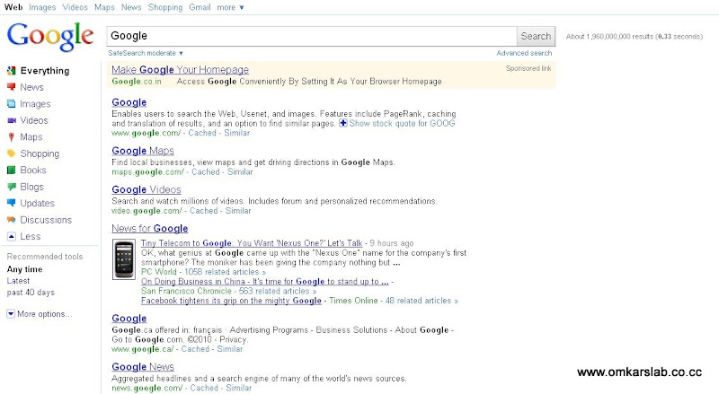Click the Updates icon in sidebar
The image size is (719, 394).
11,204
